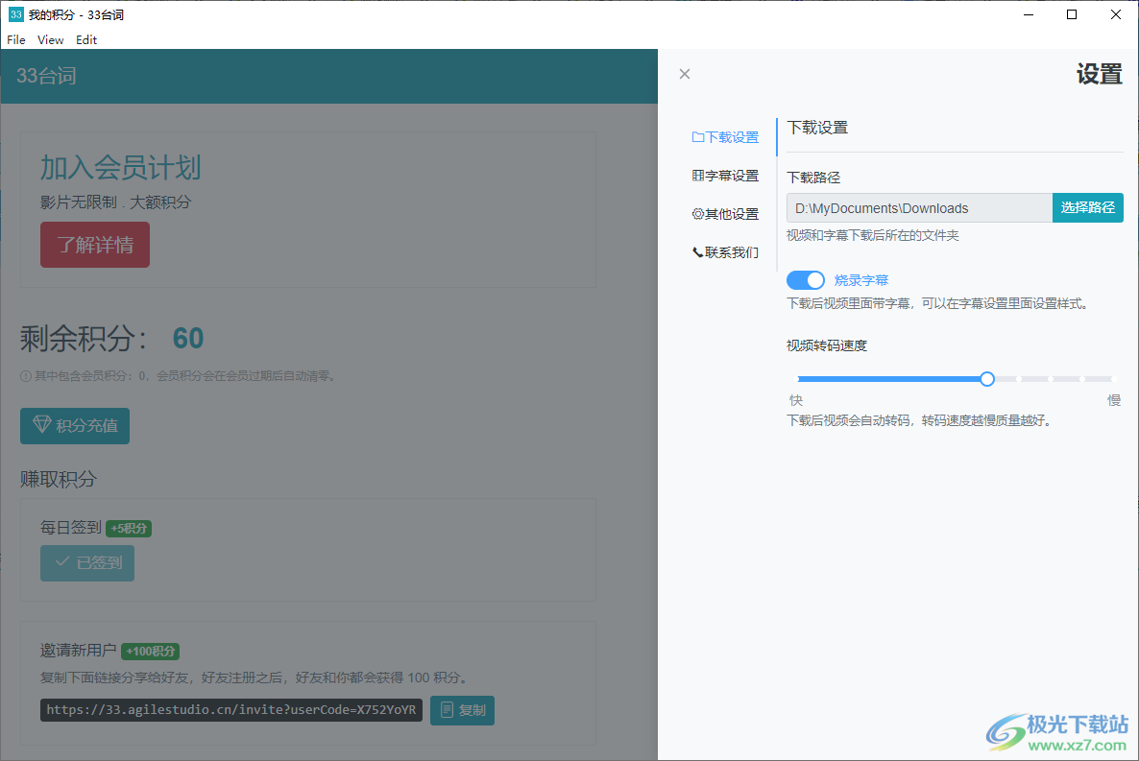Click the 烧录字幕 label text
The width and height of the screenshot is (1139, 761).
coord(860,280)
